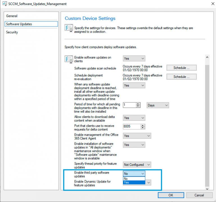Image resolution: width=216 pixels, height=202 pixels.
Task: Click the scroll down arrow of settings list
Action: [207, 189]
